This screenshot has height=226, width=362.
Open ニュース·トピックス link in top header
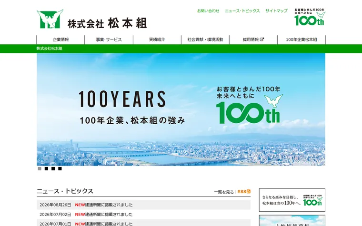point(242,11)
